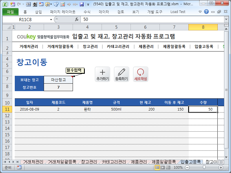
Task: Click the cylinder objects icon in quick access toolbar
Action: [x=56, y=4]
